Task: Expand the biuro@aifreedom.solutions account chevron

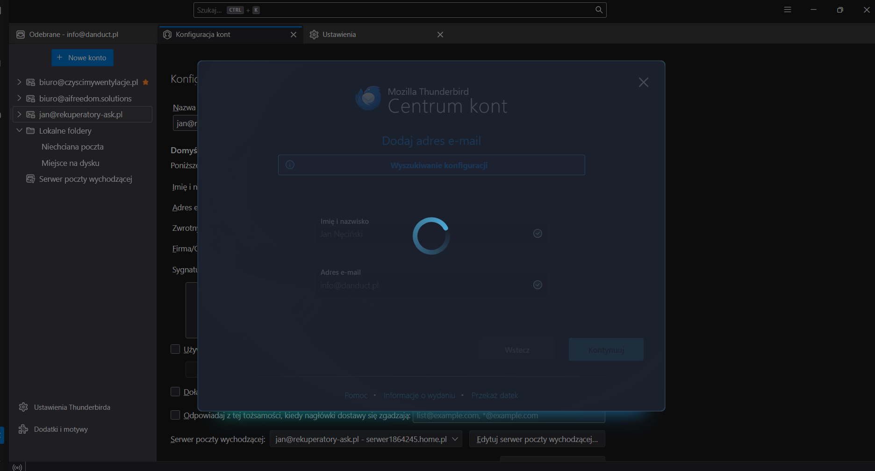Action: 19,98
